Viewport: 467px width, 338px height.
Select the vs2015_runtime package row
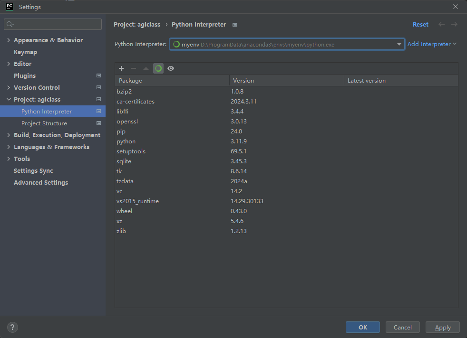(x=286, y=201)
